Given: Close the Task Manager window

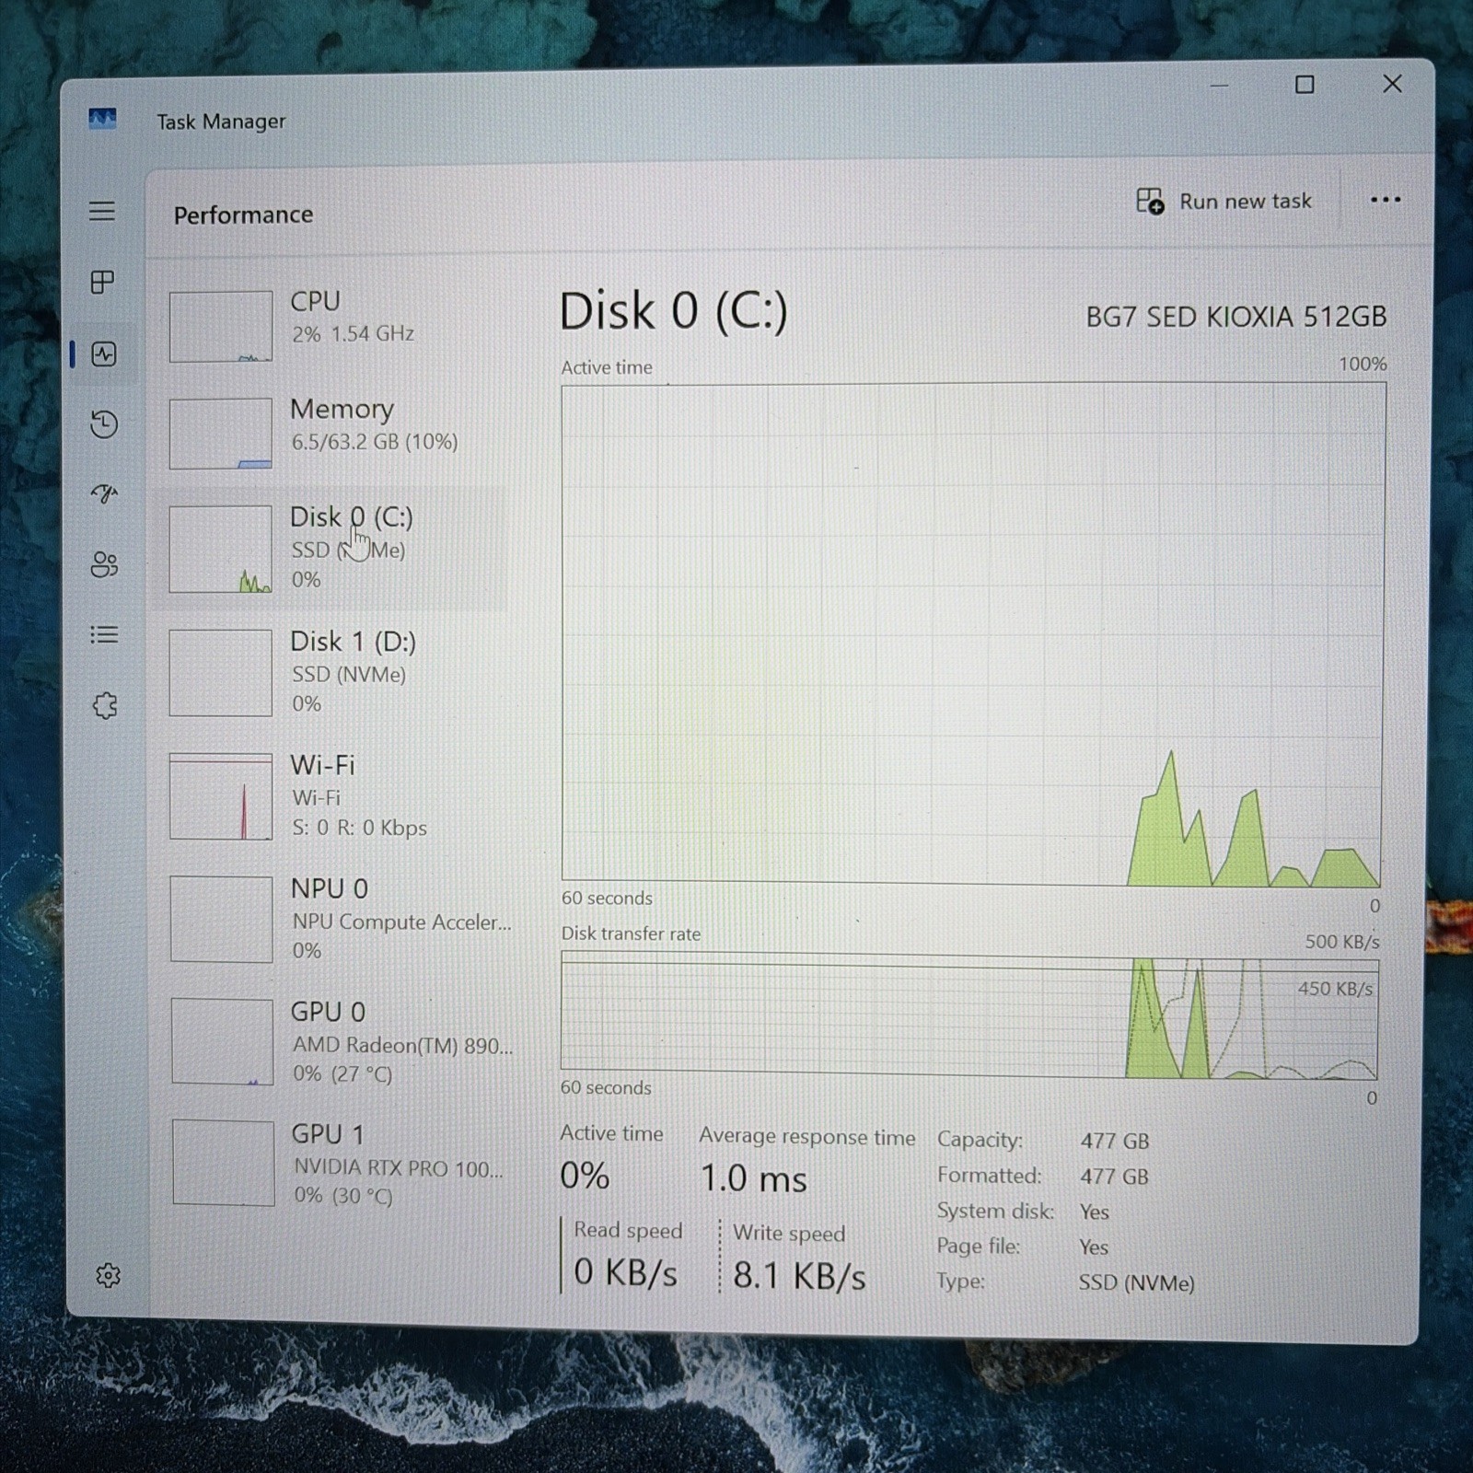Looking at the screenshot, I should click(1392, 84).
